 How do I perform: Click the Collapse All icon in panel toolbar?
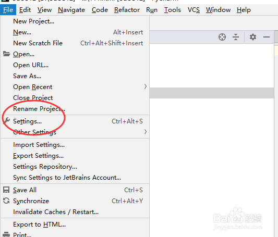click(236, 37)
